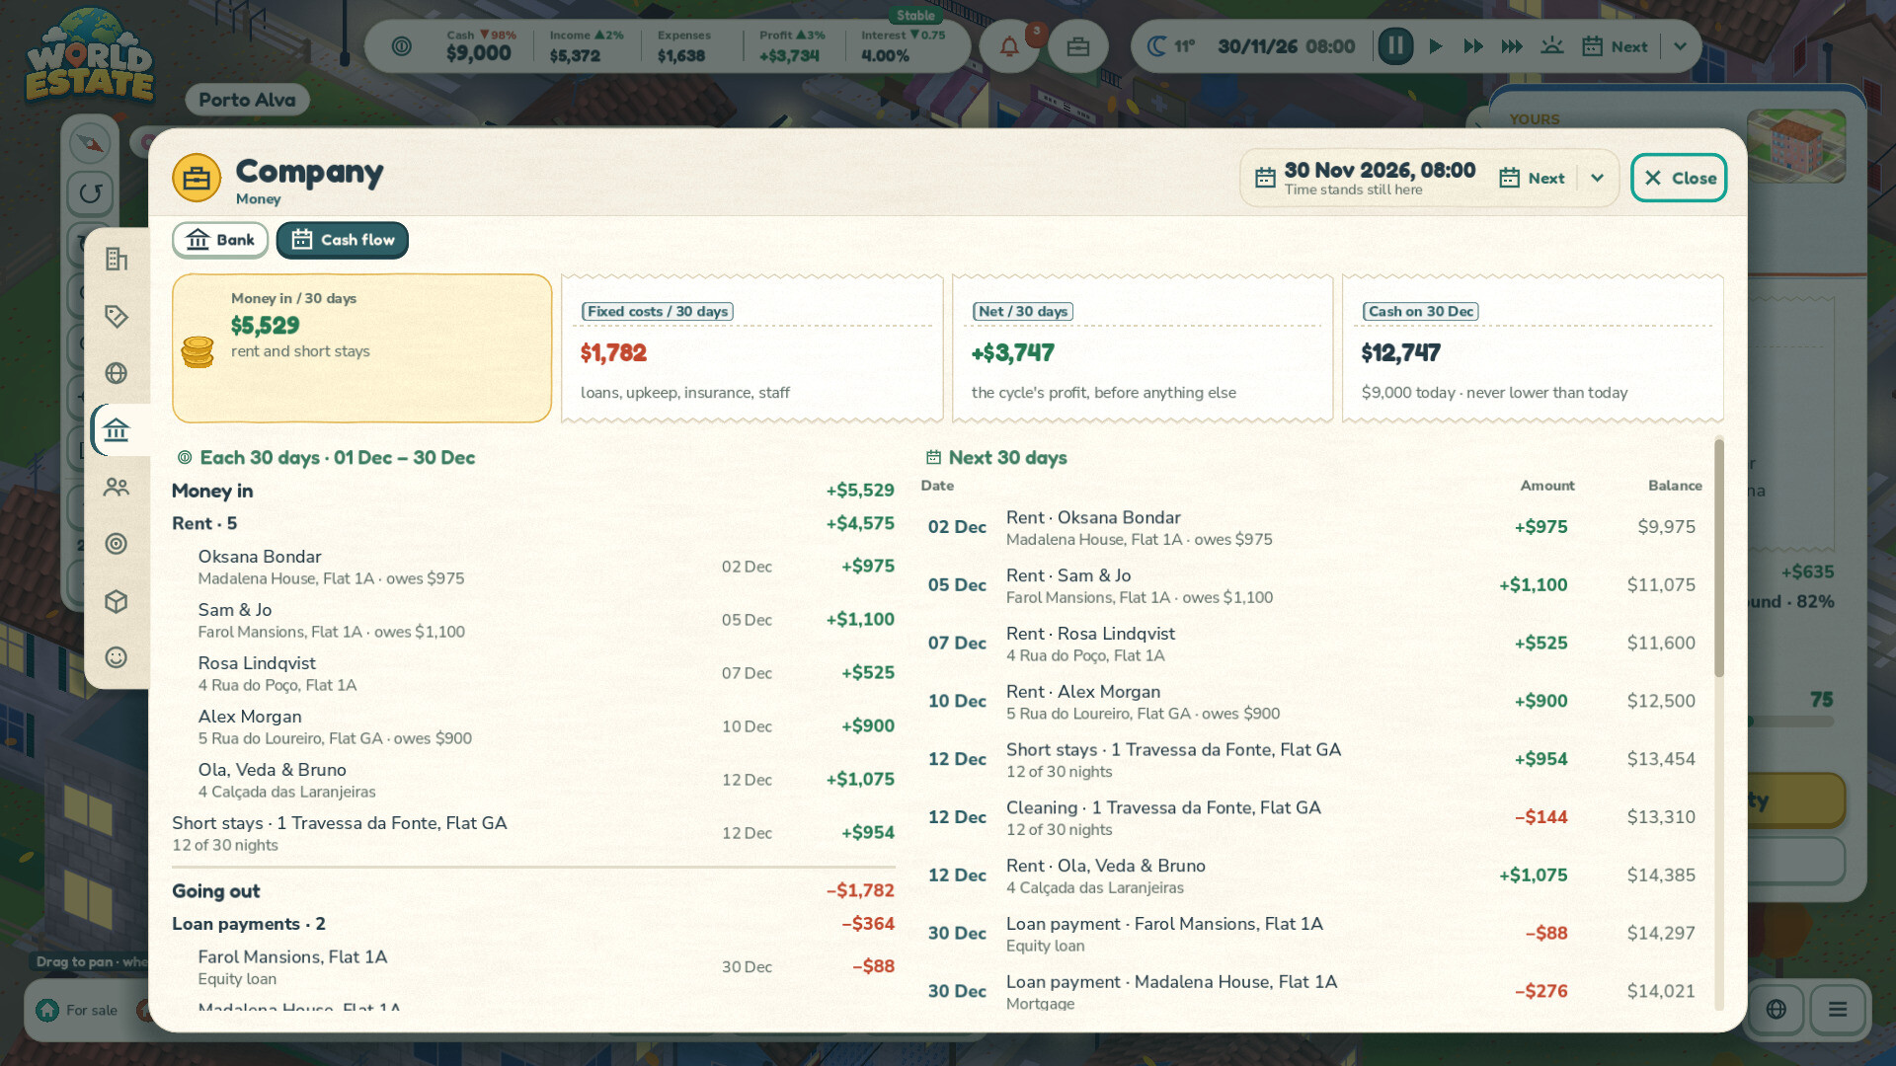This screenshot has width=1896, height=1066.
Task: Click the Company briefcase badge icon
Action: click(x=197, y=178)
